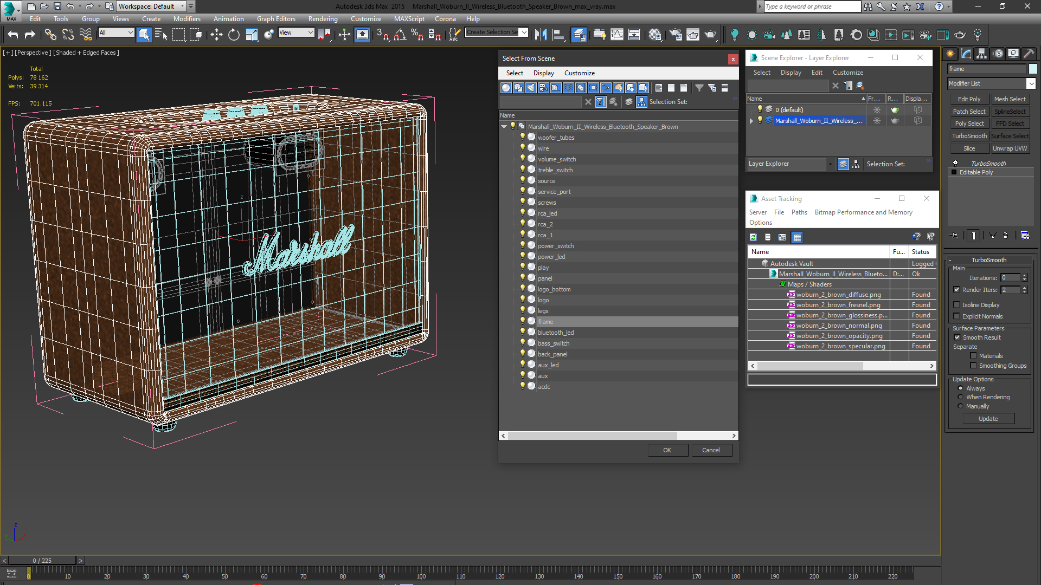Refresh the Asset Tracking list
Image resolution: width=1041 pixels, height=585 pixels.
point(753,237)
